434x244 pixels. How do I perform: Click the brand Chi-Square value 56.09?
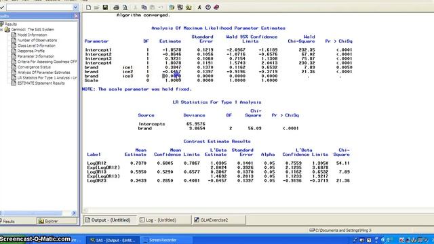pyautogui.click(x=254, y=128)
